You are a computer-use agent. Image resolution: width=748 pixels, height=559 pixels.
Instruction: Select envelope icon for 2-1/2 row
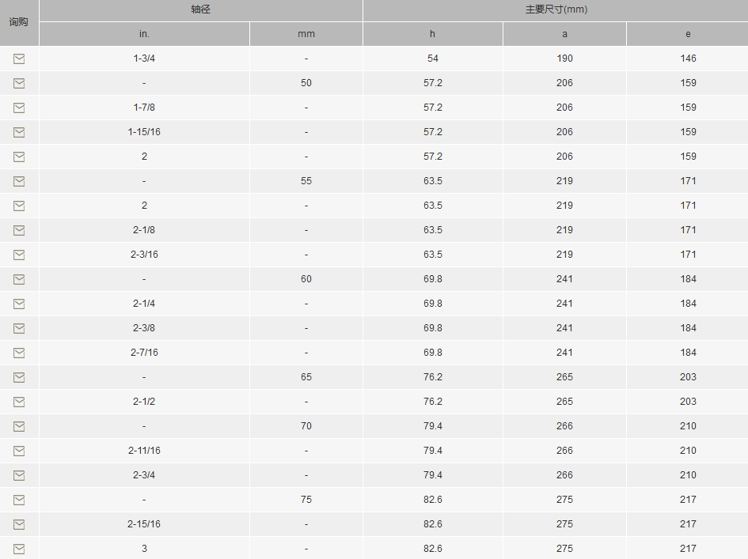click(x=19, y=402)
